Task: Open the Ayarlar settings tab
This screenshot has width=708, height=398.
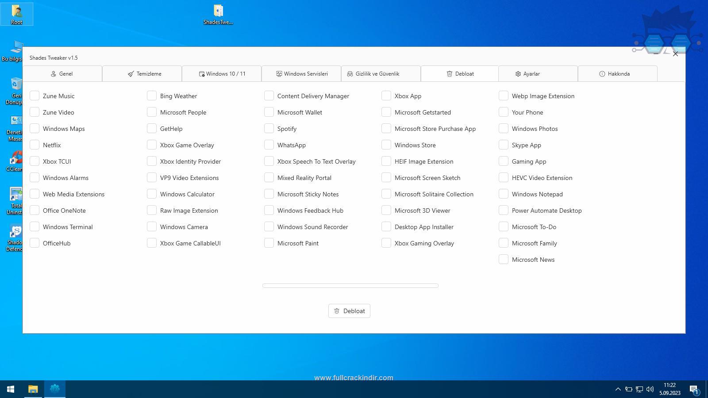Action: (x=538, y=74)
